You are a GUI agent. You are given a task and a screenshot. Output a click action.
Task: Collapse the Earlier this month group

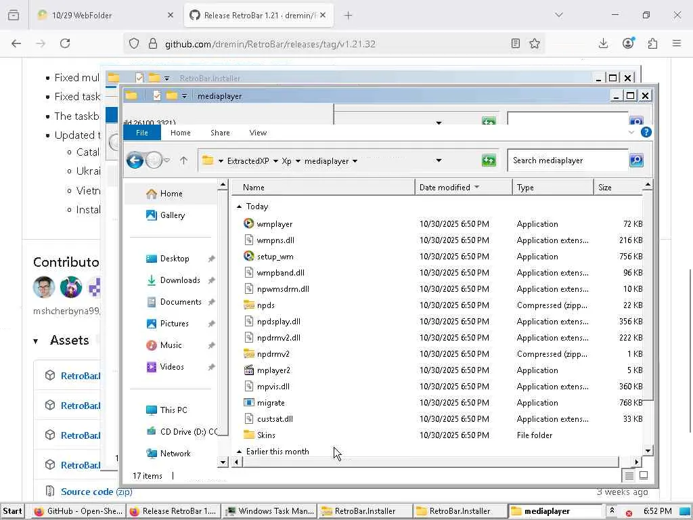239,452
